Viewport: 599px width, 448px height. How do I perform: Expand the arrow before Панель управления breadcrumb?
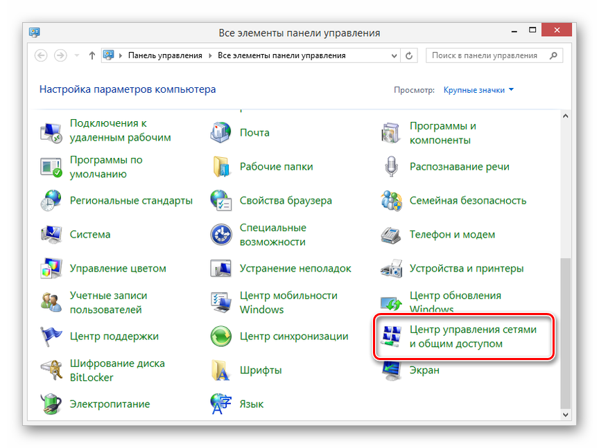121,55
